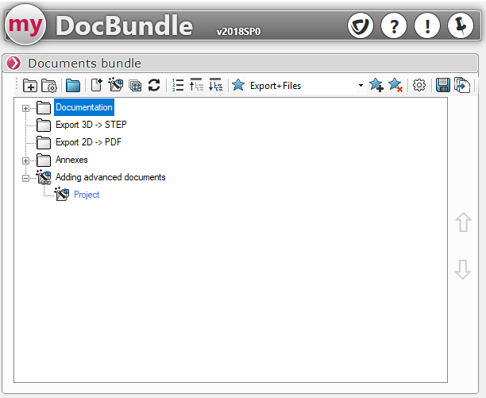Open settings with the gear icon
The image size is (486, 398).
(x=419, y=86)
